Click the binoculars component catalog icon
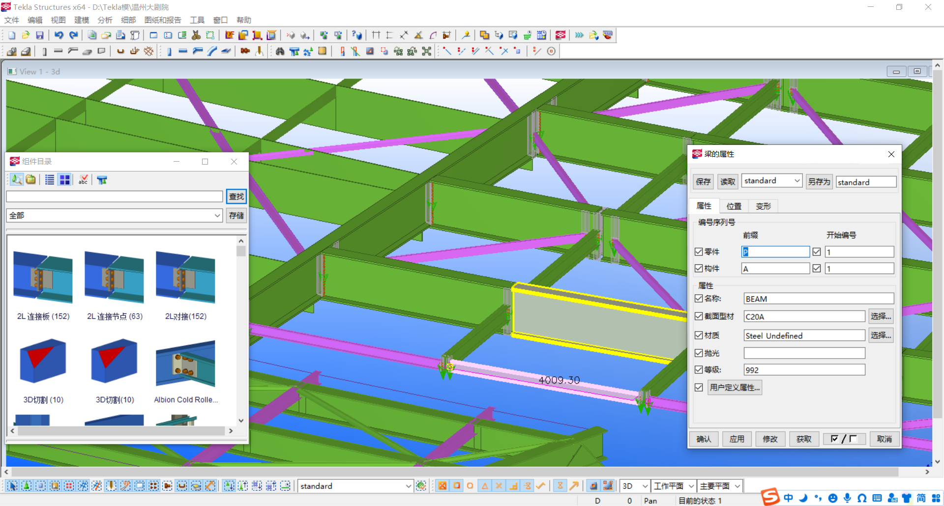The height and width of the screenshot is (506, 944). click(280, 51)
